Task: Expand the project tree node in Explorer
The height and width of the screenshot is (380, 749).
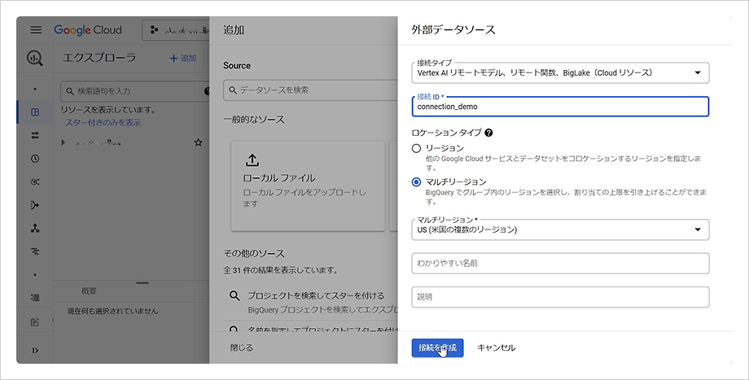Action: click(63, 142)
